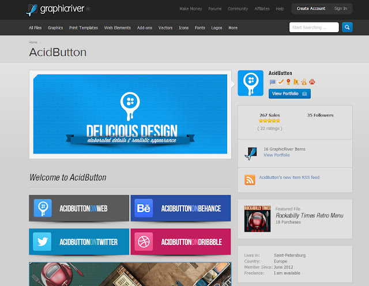Image resolution: width=369 pixels, height=286 pixels.
Task: Click the red paw badge icon
Action: point(312,82)
